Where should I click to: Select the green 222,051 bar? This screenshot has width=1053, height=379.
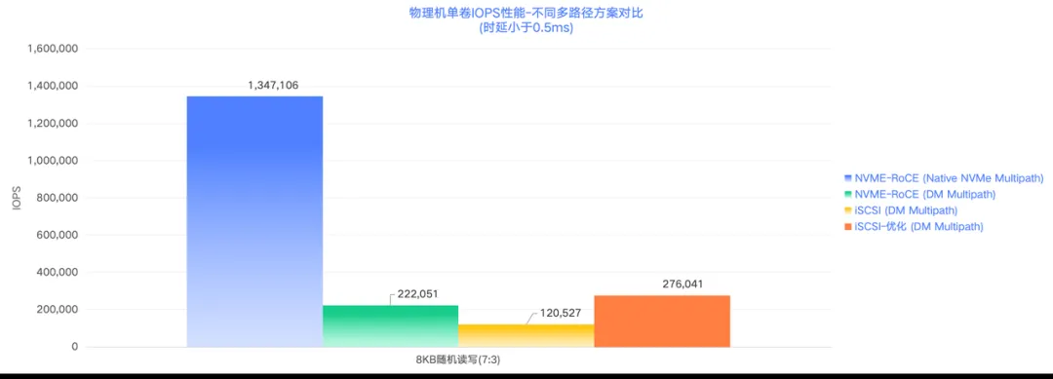pos(390,326)
